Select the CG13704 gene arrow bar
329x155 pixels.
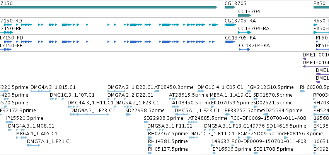[245, 15]
